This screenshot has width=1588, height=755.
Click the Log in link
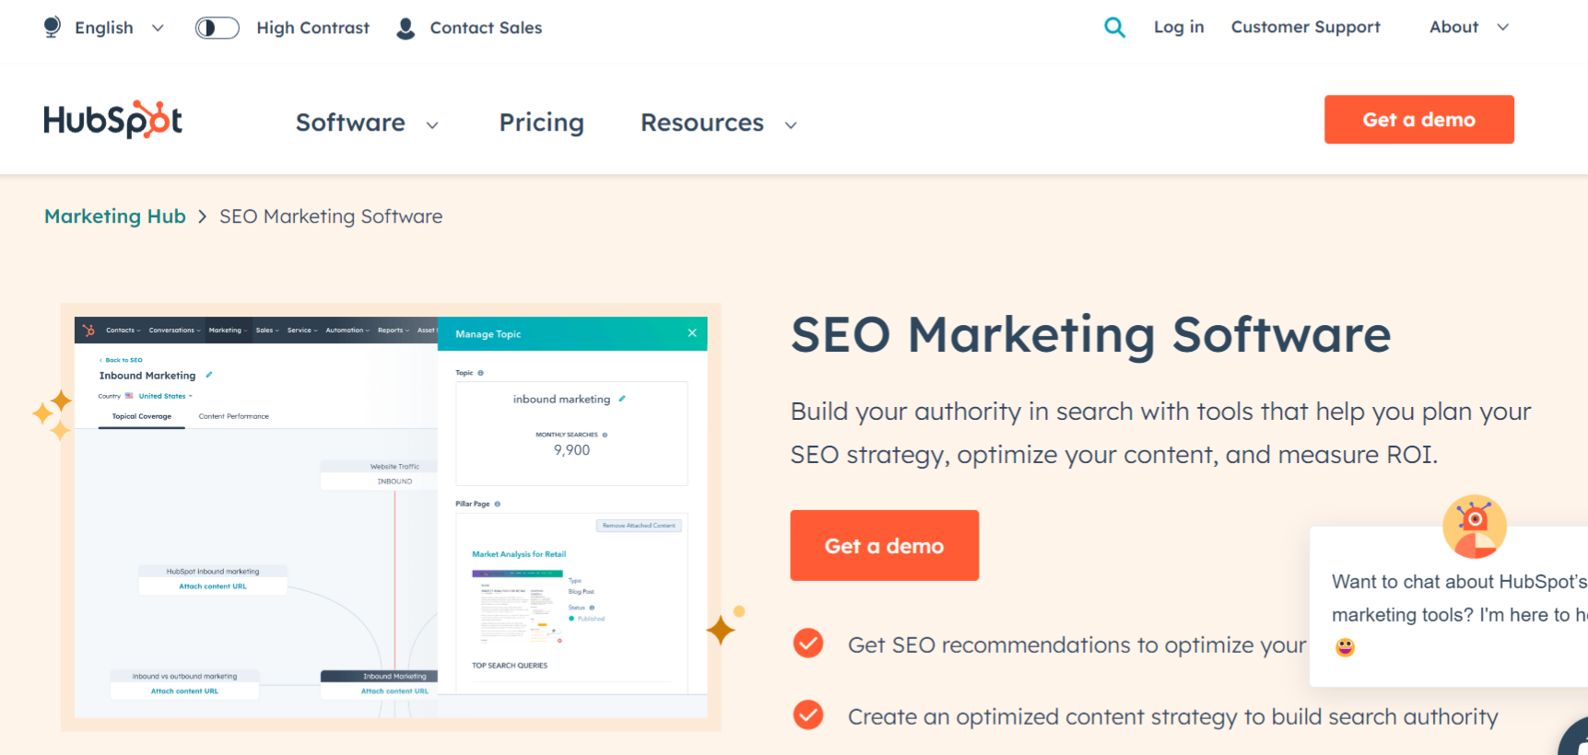click(x=1179, y=27)
